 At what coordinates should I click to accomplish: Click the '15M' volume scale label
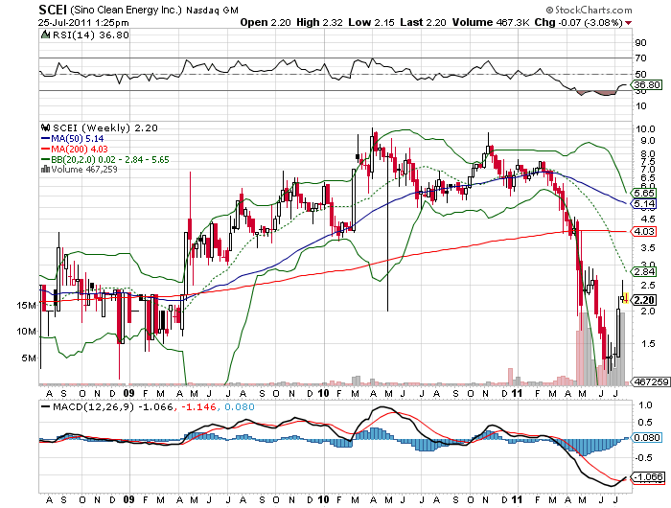pos(27,306)
